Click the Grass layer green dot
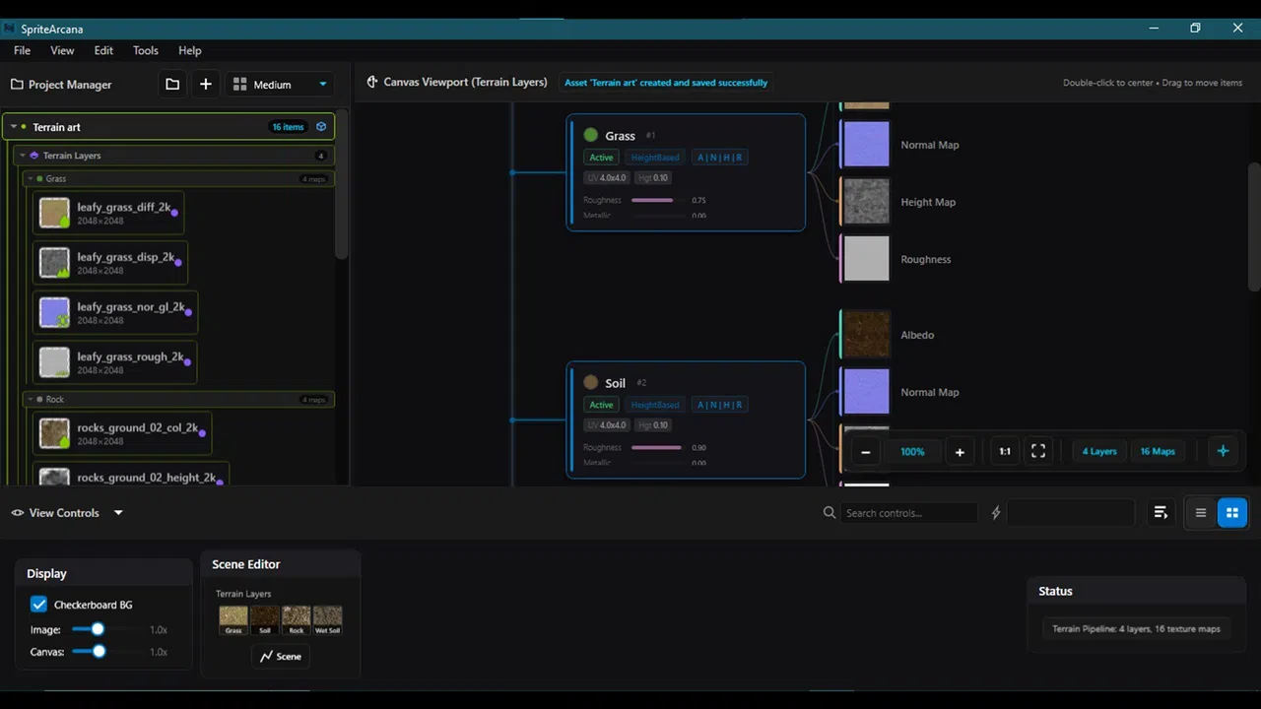 [591, 135]
